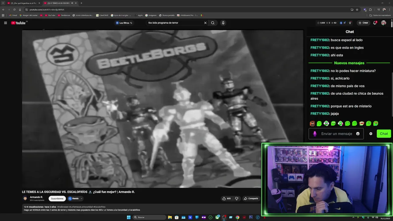Dislike the video with thumbs down
393x221 pixels.
pos(236,199)
